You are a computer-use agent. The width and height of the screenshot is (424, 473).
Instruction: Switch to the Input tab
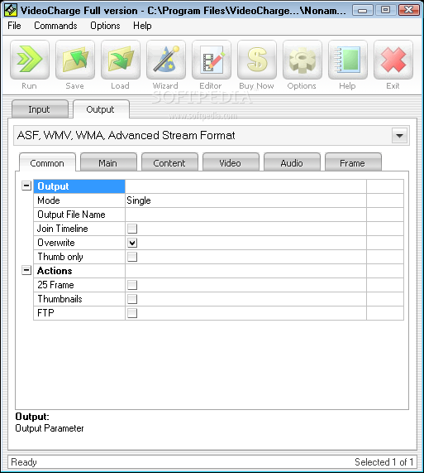click(40, 109)
